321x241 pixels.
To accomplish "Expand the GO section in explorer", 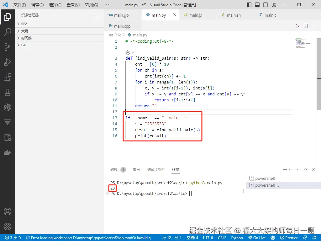I will click(x=60, y=45).
